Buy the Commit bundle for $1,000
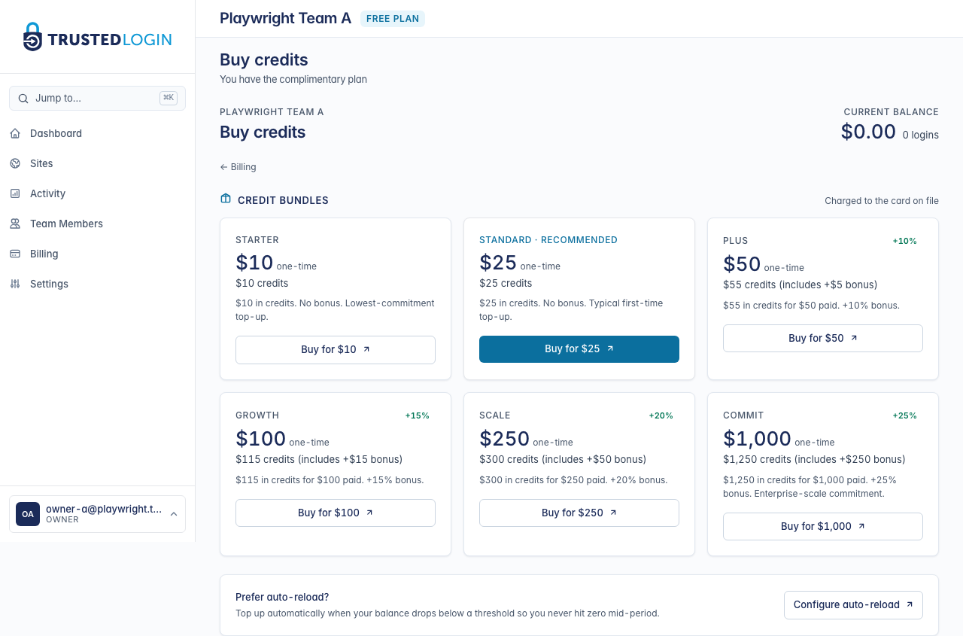The width and height of the screenshot is (963, 636). coord(822,526)
